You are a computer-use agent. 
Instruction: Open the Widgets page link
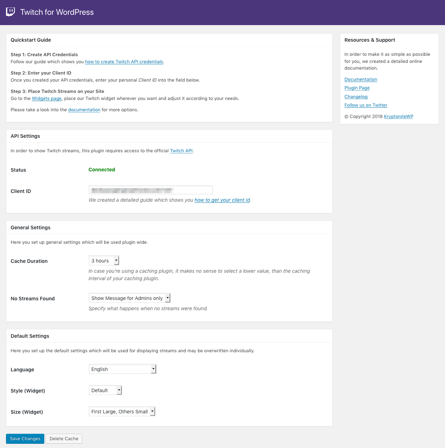click(47, 99)
